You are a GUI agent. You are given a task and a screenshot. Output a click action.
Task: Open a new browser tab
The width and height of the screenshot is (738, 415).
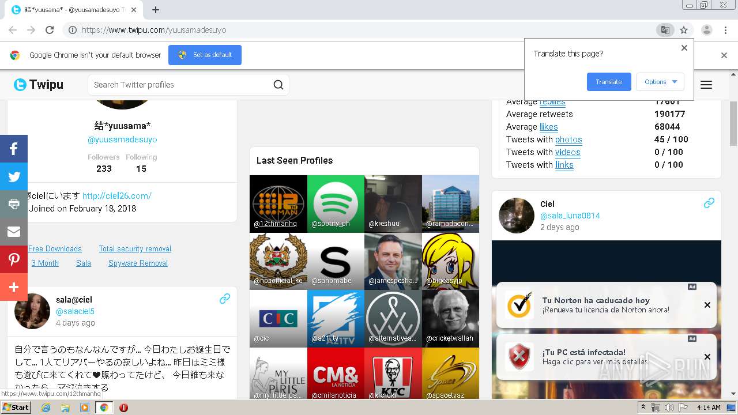tap(156, 10)
